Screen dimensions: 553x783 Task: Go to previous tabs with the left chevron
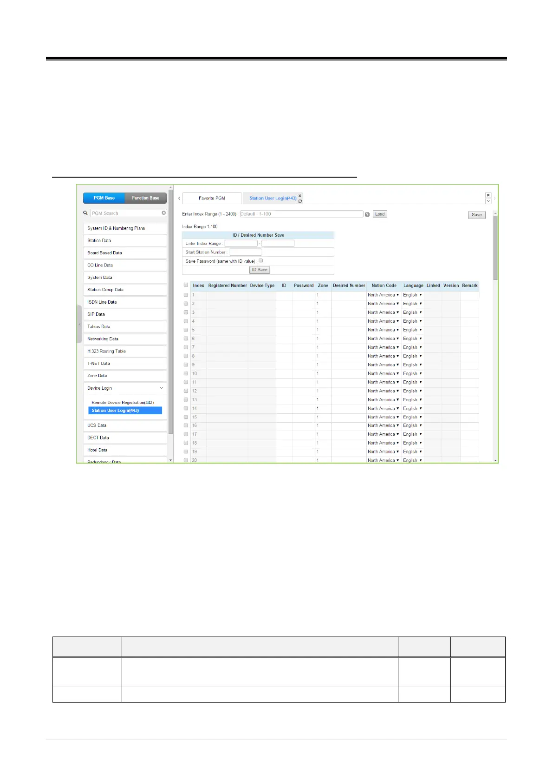179,198
